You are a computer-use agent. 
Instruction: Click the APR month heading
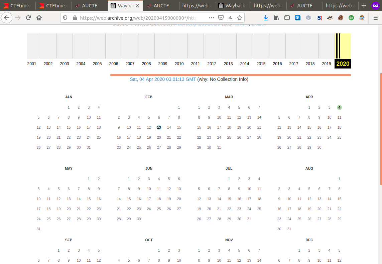coord(309,97)
